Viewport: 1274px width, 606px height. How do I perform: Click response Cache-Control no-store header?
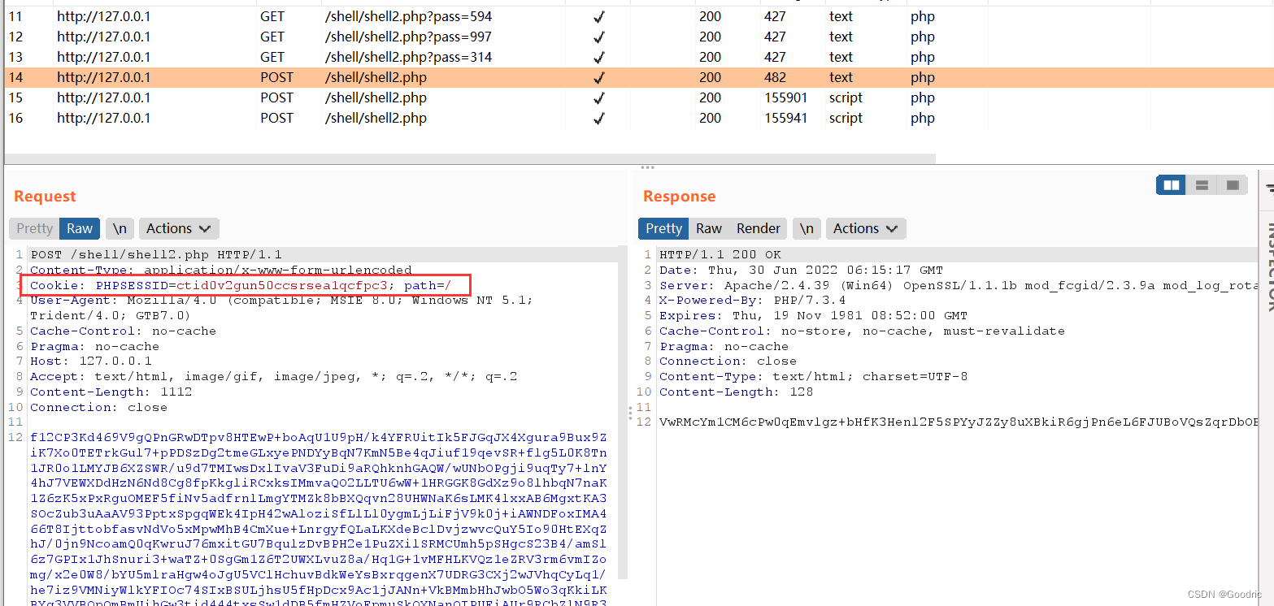pos(863,331)
